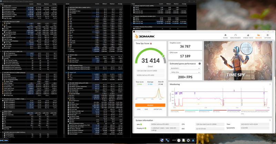Click the 3DMark logo

pyautogui.click(x=145, y=36)
